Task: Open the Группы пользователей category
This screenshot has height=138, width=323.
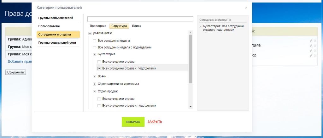Action: [x=58, y=18]
